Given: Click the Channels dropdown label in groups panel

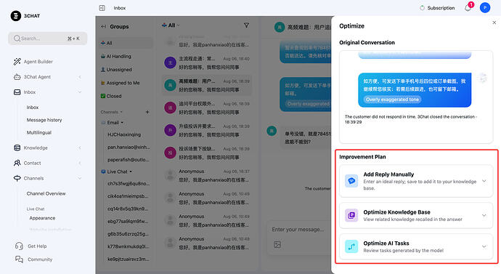Looking at the screenshot, I should pos(112,112).
